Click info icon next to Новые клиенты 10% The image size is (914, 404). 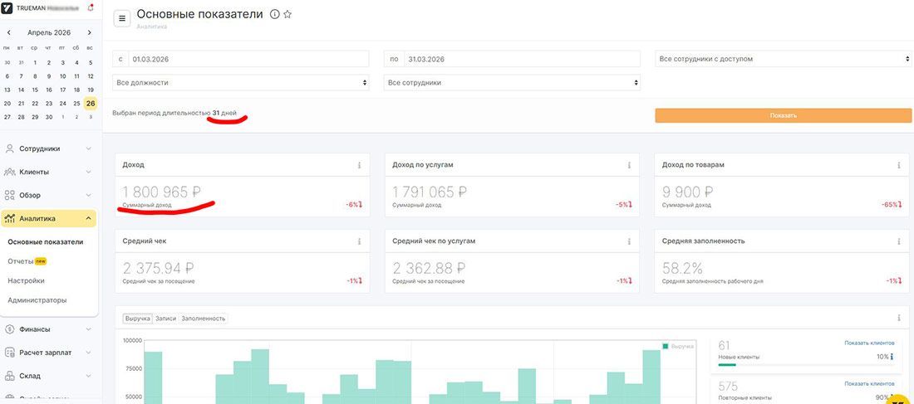coord(892,357)
